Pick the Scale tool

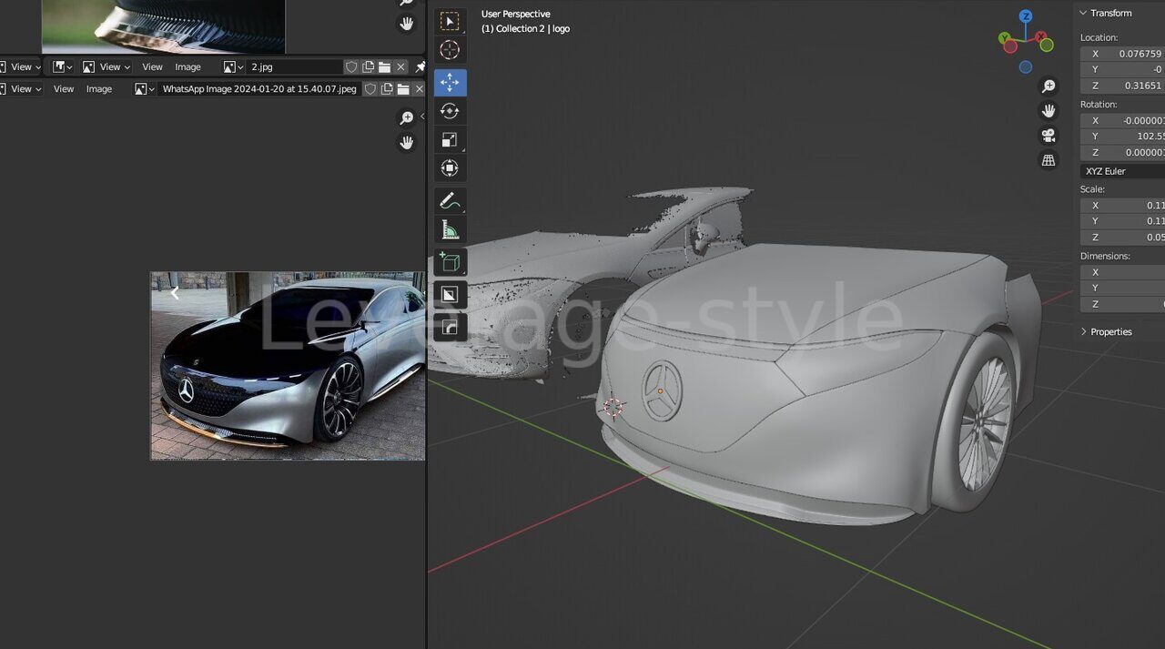450,140
